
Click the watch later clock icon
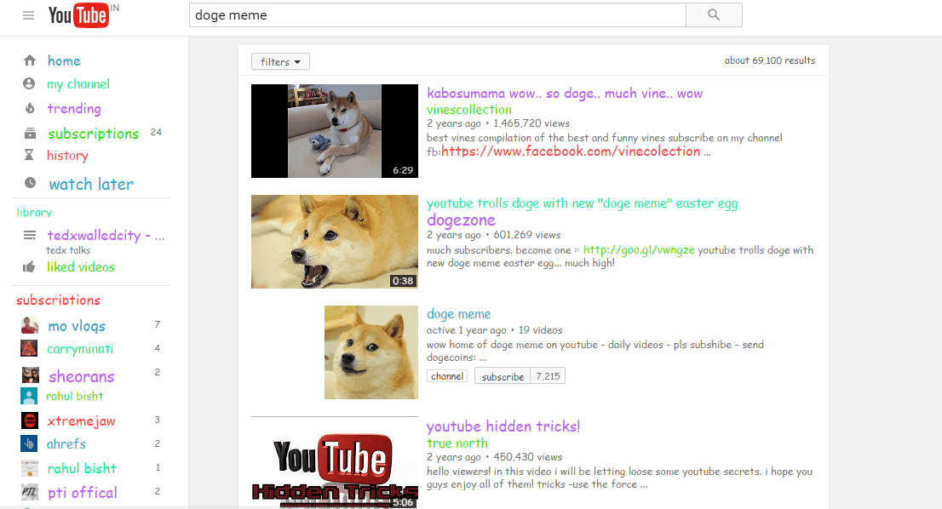coord(30,182)
